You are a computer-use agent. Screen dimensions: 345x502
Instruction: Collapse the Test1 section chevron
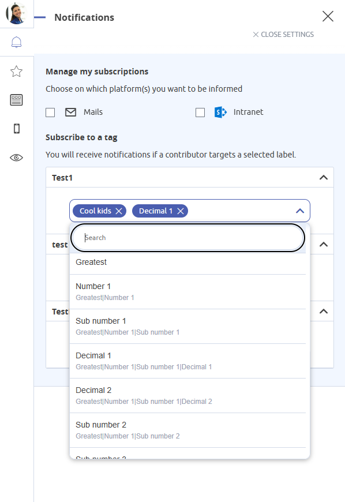coord(324,177)
